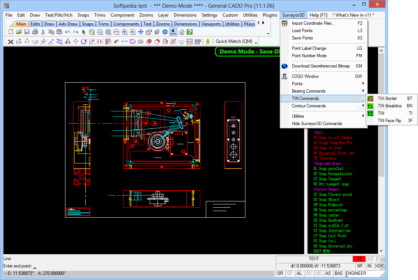
Task: Expand the Contour Commands submenu
Action: point(324,106)
